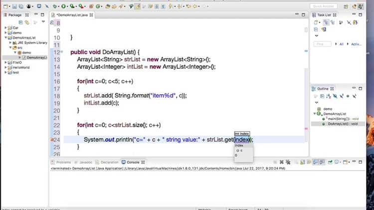Click the New Java Package icon
Screen dimensions: 374x210
pos(91,6)
